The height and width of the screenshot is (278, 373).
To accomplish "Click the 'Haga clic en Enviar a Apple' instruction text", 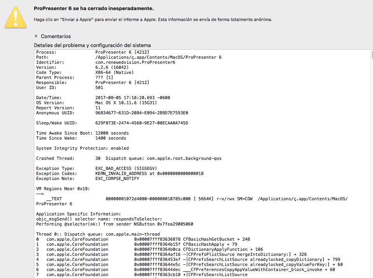I will tap(153, 19).
